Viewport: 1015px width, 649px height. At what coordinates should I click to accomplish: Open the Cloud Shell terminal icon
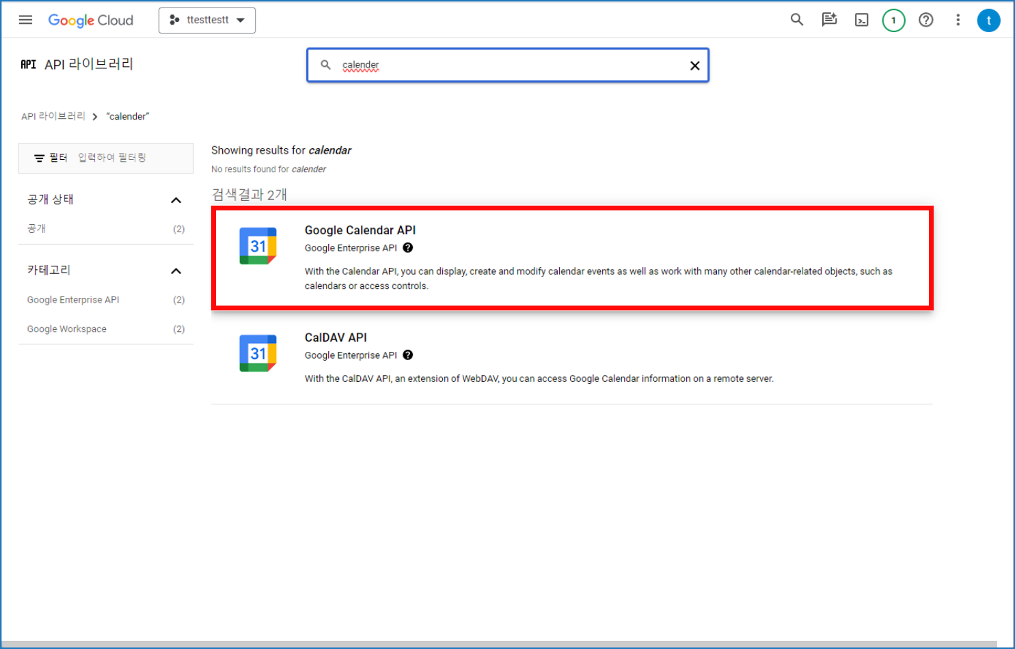861,20
